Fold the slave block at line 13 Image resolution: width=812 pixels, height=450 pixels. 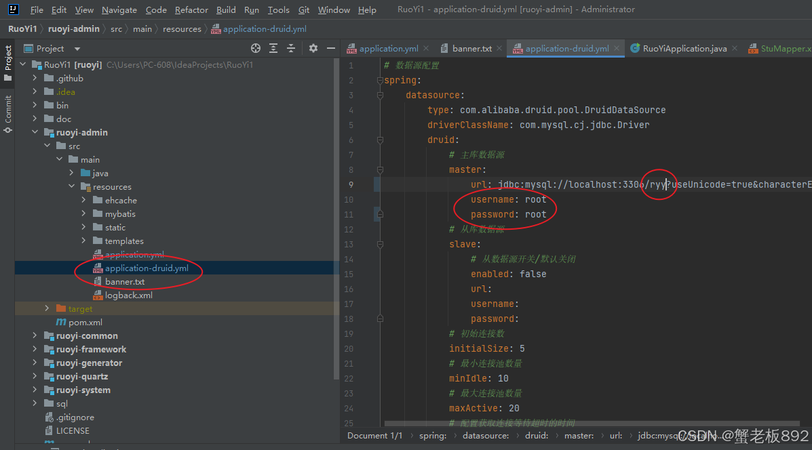click(380, 244)
